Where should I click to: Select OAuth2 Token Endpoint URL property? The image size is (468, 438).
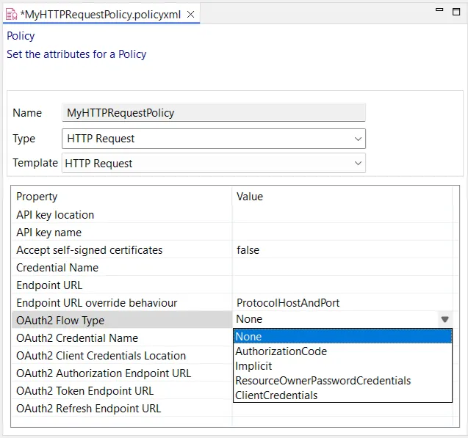122,390
